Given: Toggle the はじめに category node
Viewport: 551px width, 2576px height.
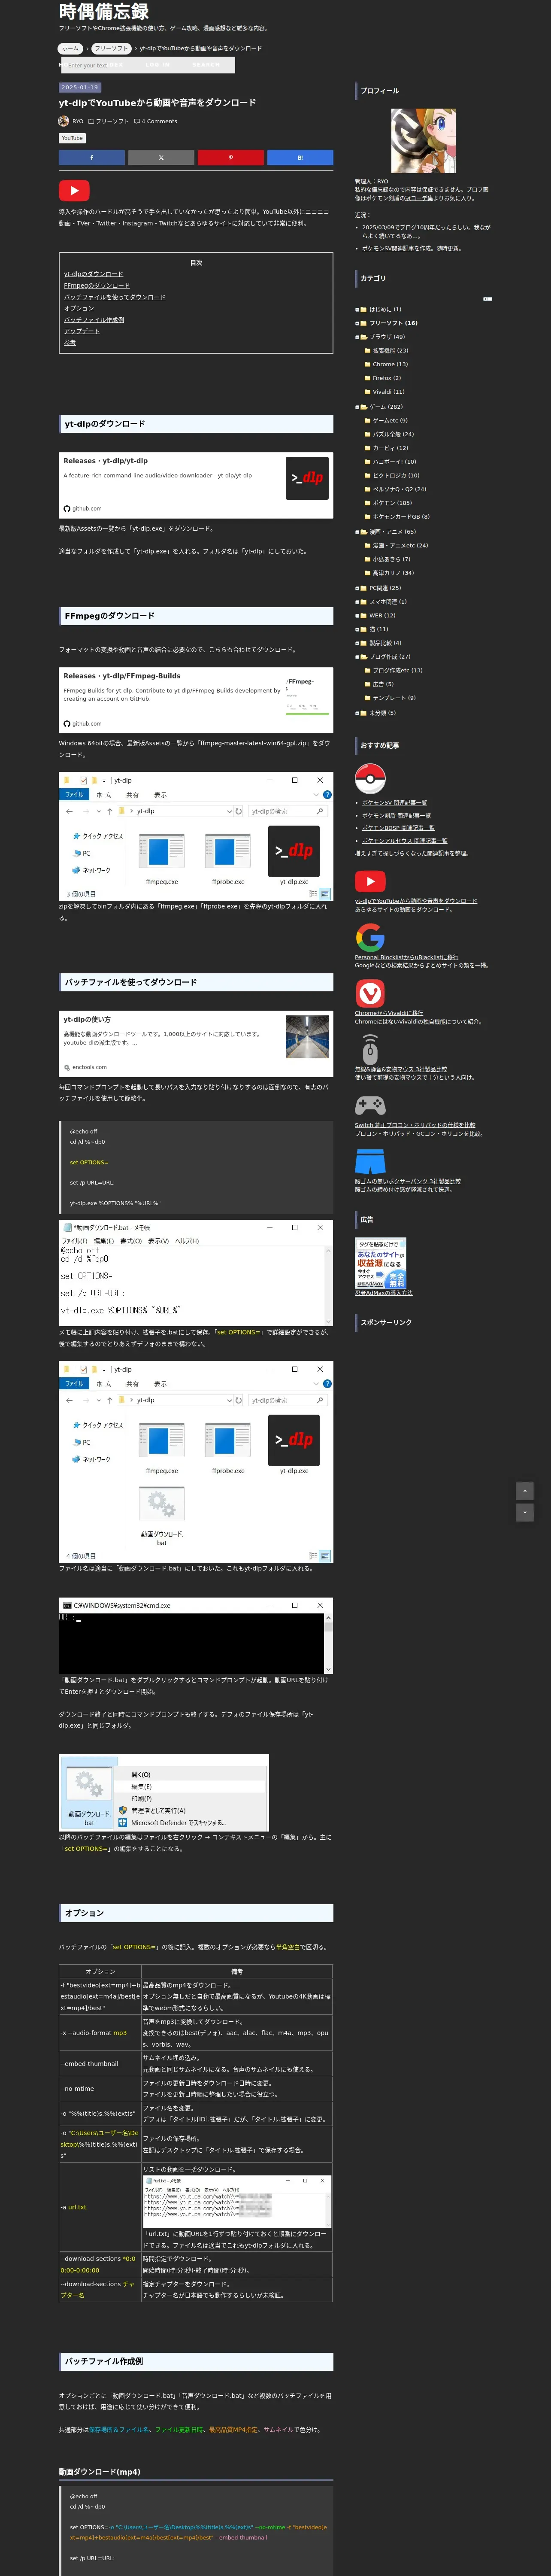Looking at the screenshot, I should [x=357, y=310].
